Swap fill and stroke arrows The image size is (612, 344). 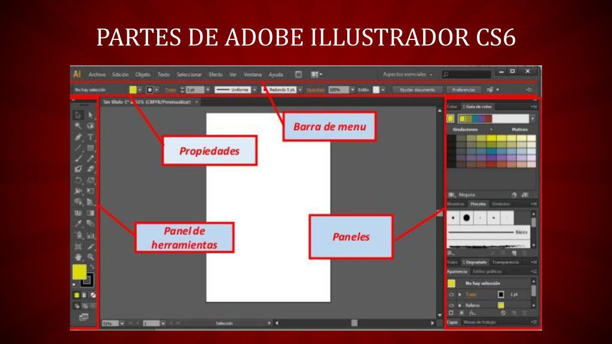92,267
